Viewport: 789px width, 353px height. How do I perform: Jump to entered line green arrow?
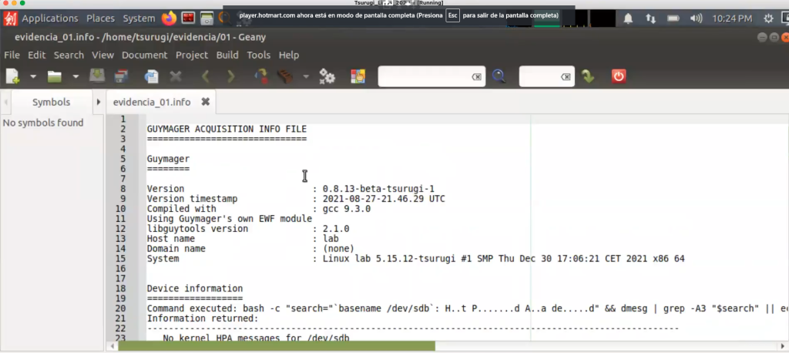(x=588, y=76)
